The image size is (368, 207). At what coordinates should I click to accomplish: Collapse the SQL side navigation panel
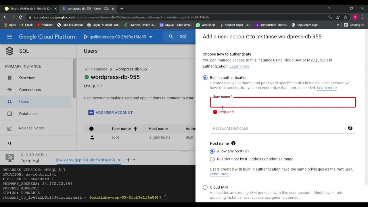(9, 143)
